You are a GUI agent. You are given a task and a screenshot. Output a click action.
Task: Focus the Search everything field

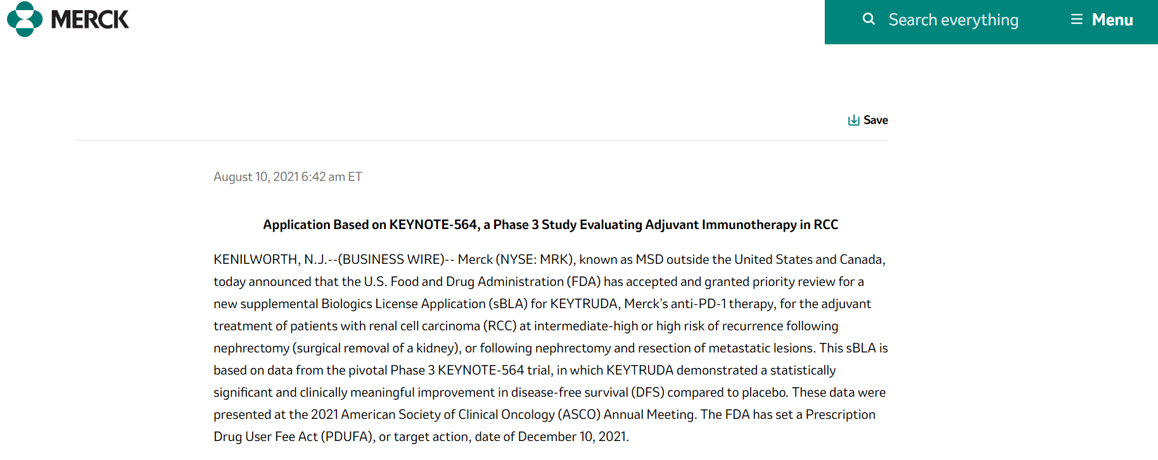click(x=953, y=20)
